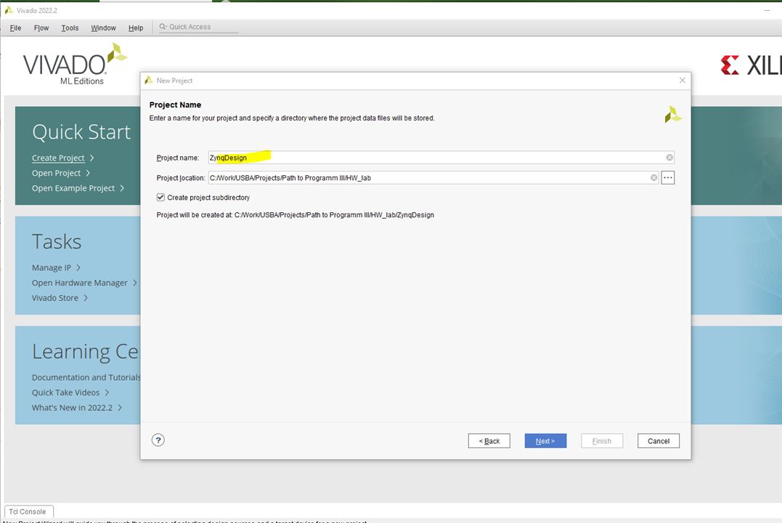This screenshot has height=523, width=782.
Task: Click the Create Project link in Quick Start
Action: coord(58,158)
